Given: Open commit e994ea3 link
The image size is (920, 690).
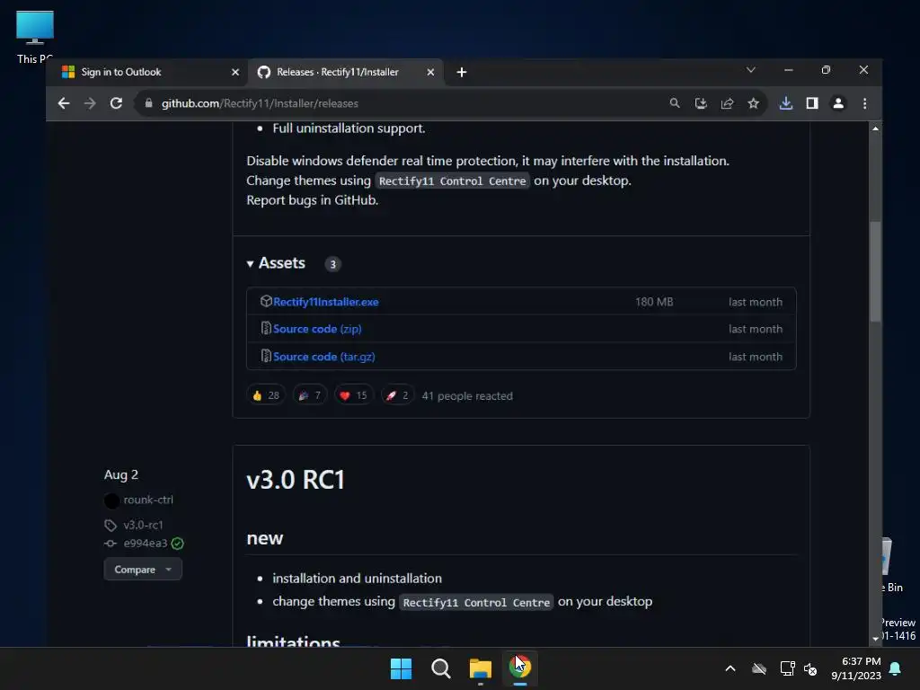Looking at the screenshot, I should point(145,544).
